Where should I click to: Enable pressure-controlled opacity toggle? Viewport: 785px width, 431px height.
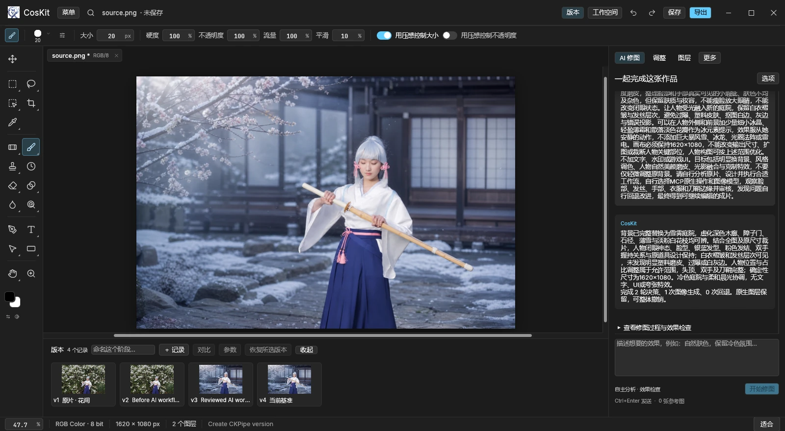point(449,35)
